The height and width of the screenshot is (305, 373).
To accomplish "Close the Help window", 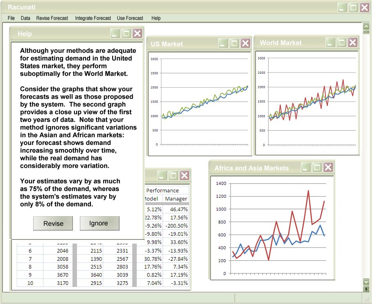I will coord(137,34).
